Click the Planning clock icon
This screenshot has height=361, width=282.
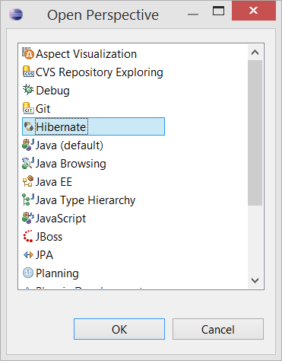click(28, 273)
